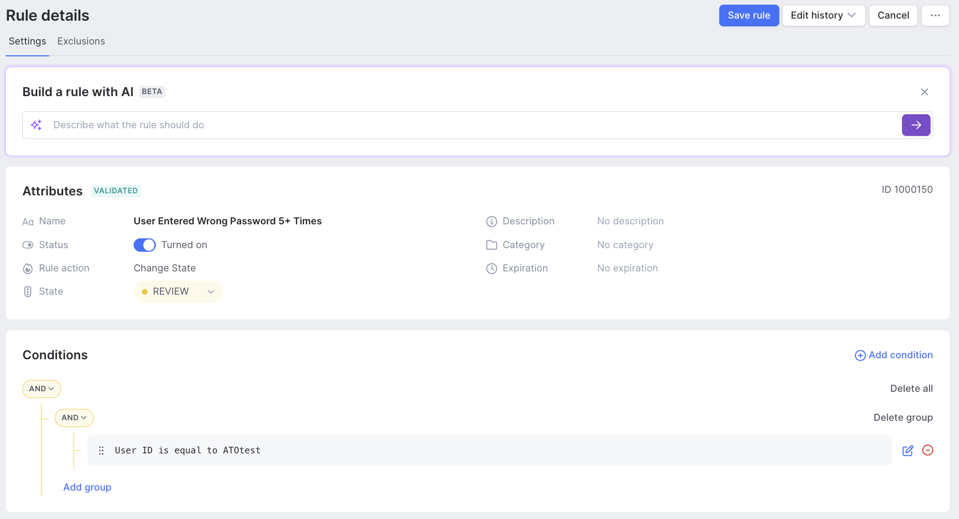Click the drag handle beside User ID condition

tap(101, 450)
